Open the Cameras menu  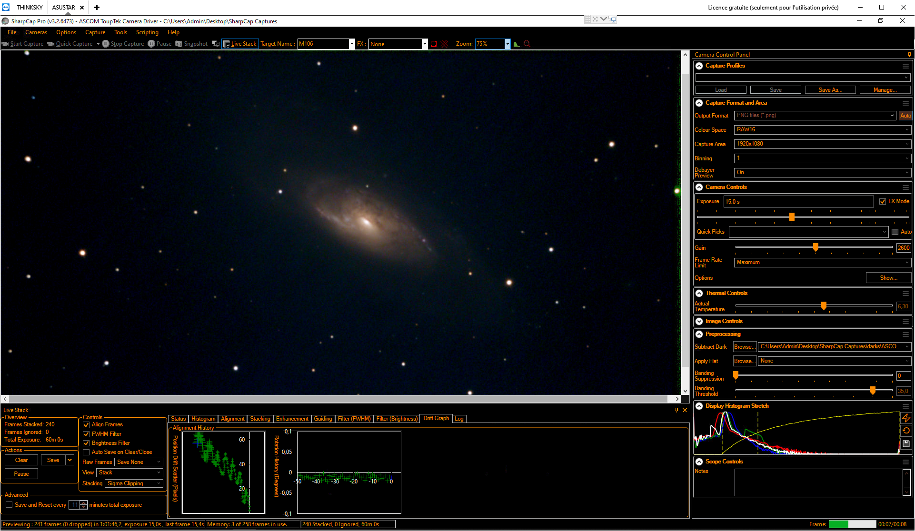(36, 32)
